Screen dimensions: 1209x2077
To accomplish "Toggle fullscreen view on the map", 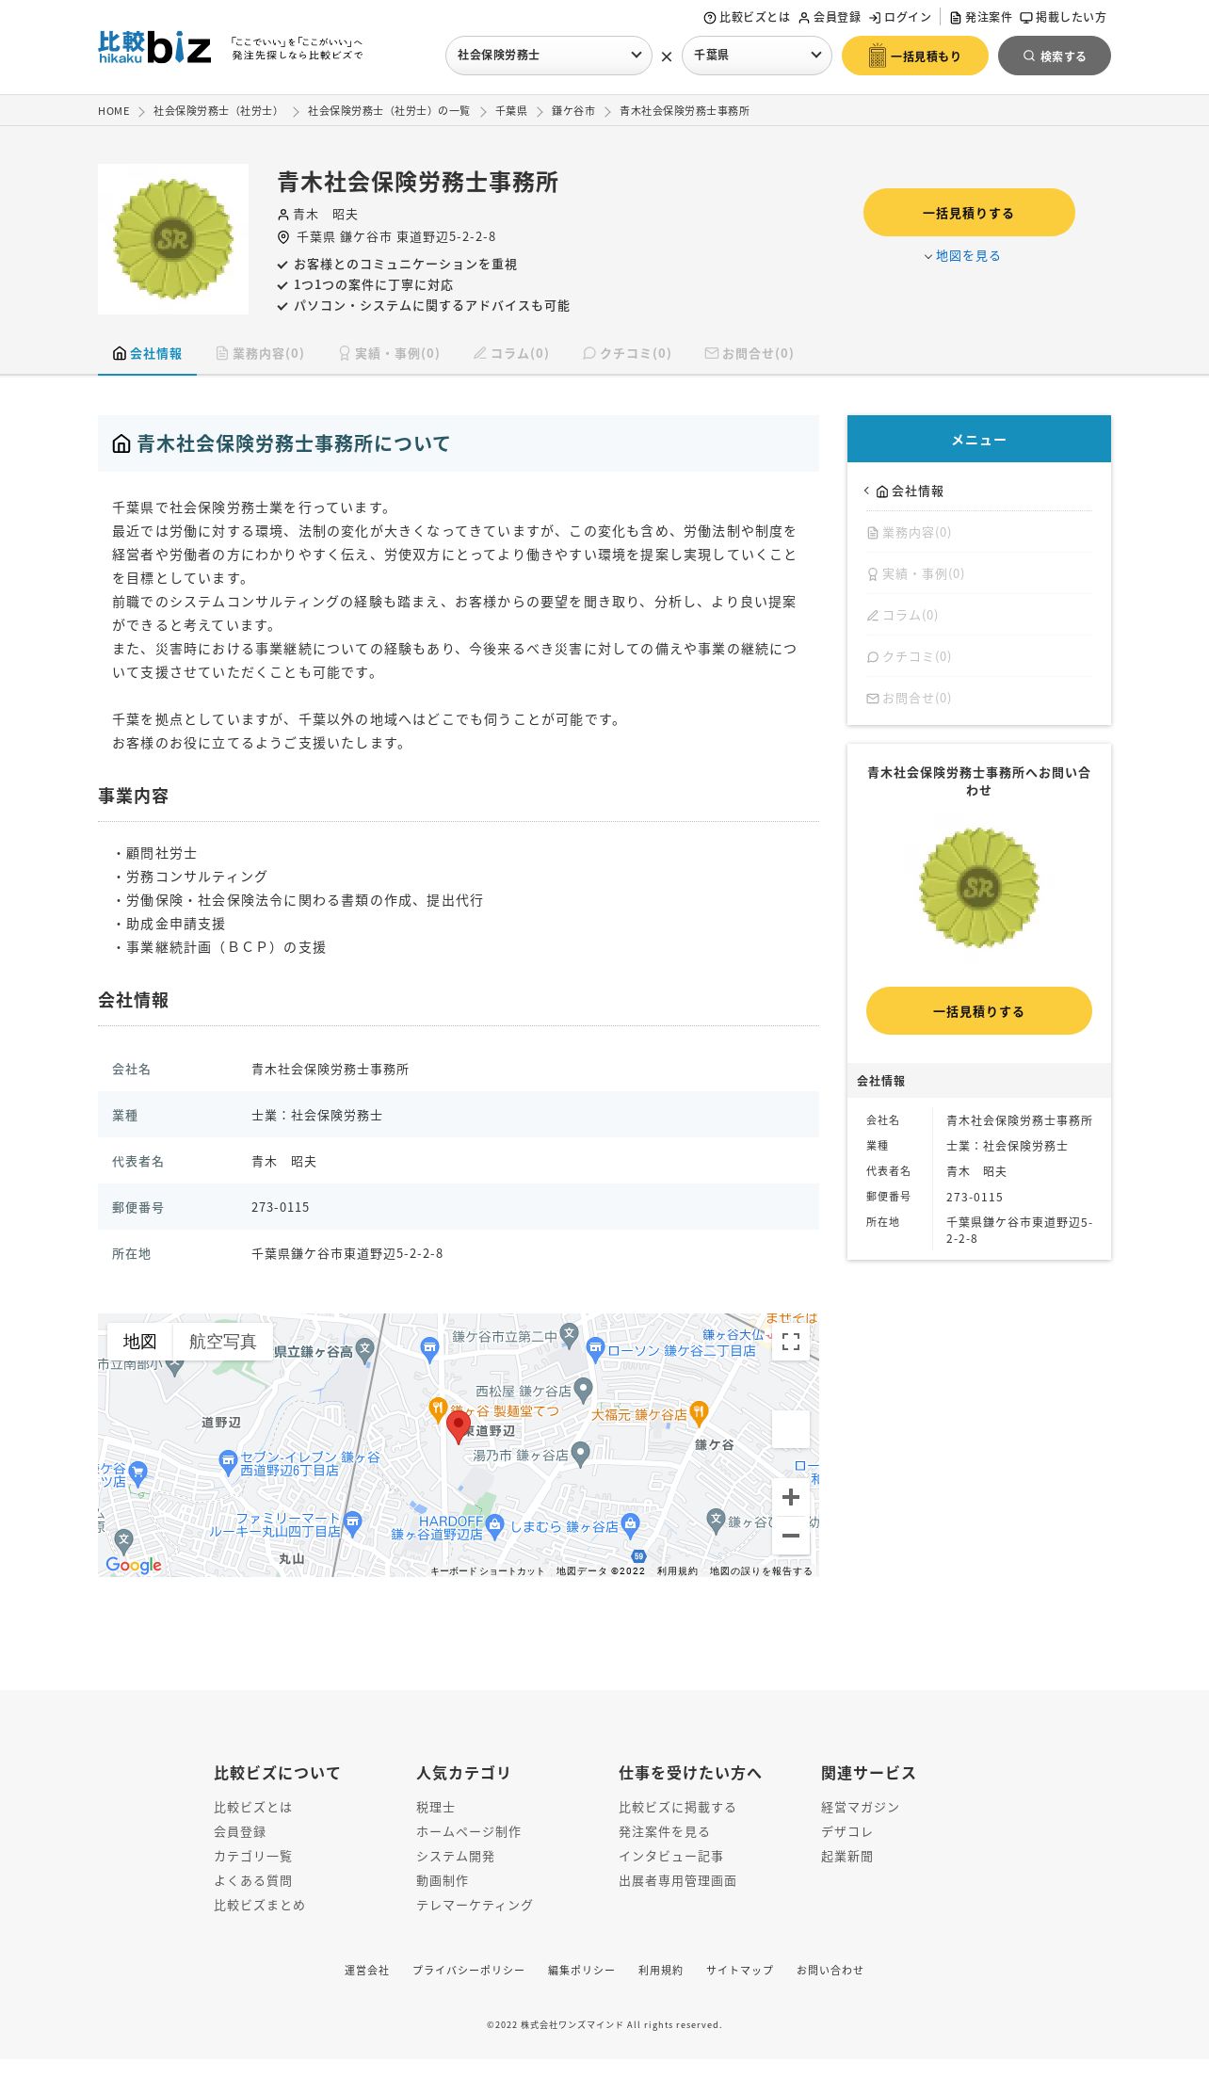I will point(791,1342).
